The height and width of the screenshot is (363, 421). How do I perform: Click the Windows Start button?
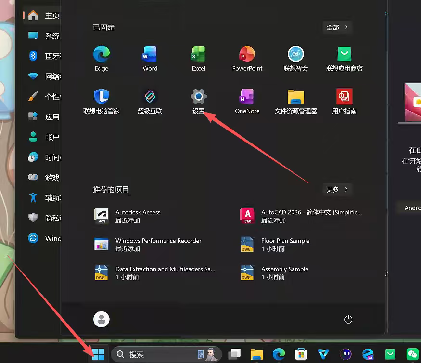point(98,355)
